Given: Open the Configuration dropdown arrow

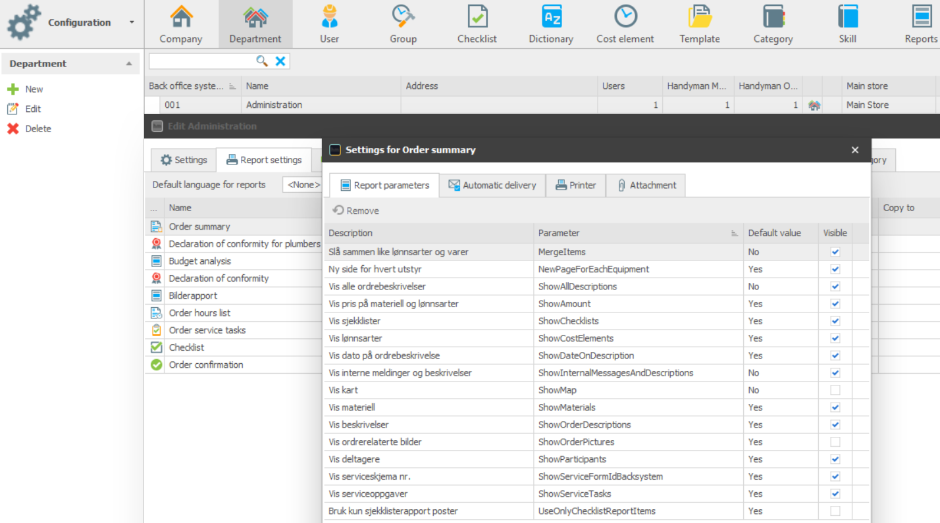Looking at the screenshot, I should point(132,22).
